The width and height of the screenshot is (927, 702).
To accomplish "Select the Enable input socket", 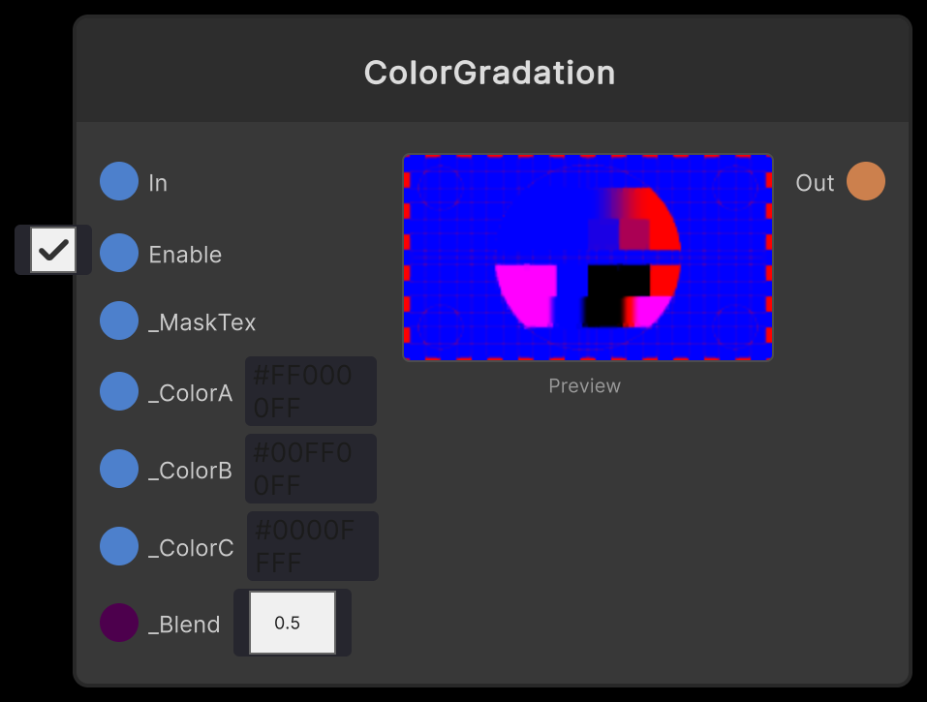I will tap(118, 253).
